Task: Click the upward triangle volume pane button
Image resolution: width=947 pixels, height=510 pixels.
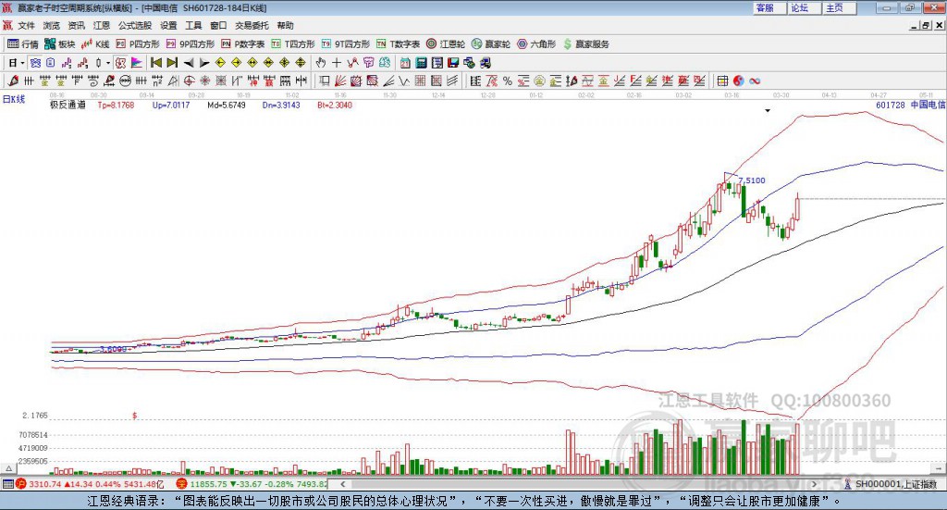Action: (9, 468)
